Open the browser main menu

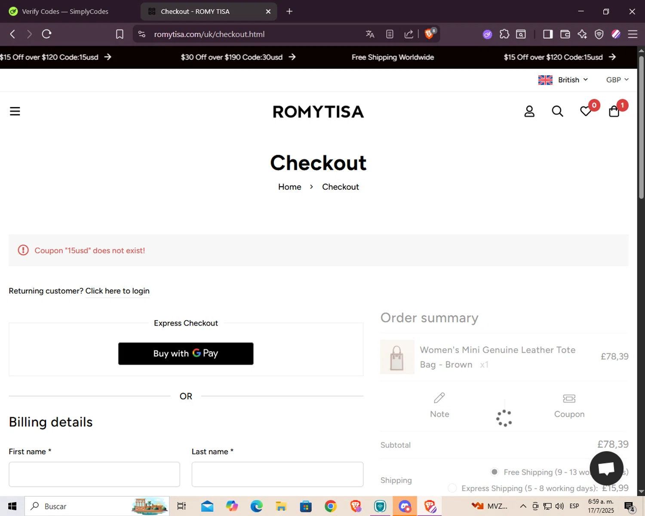(633, 34)
